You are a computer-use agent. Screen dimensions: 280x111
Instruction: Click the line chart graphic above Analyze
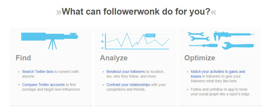[x=135, y=41]
